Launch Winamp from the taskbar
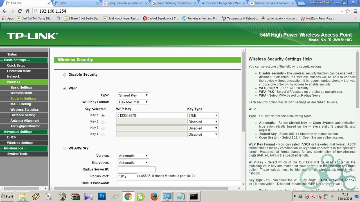The width and height of the screenshot is (360, 202). pos(36,196)
